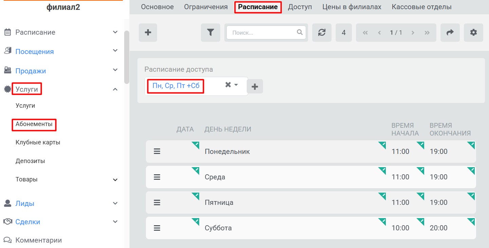Click end time 20:00 in Суббота row

439,228
